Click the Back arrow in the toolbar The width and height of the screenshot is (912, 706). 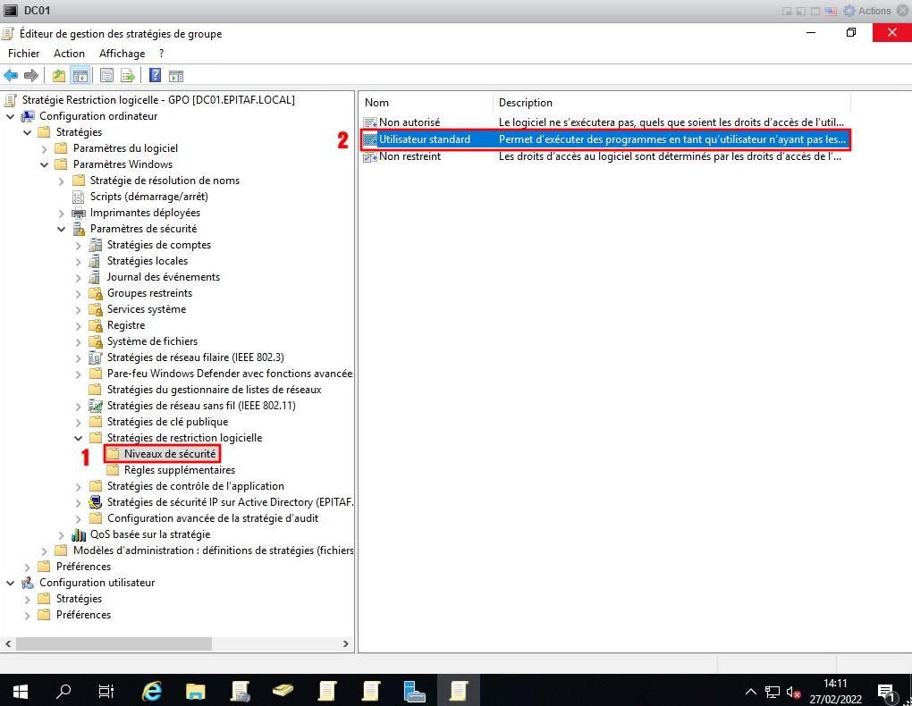pos(12,75)
